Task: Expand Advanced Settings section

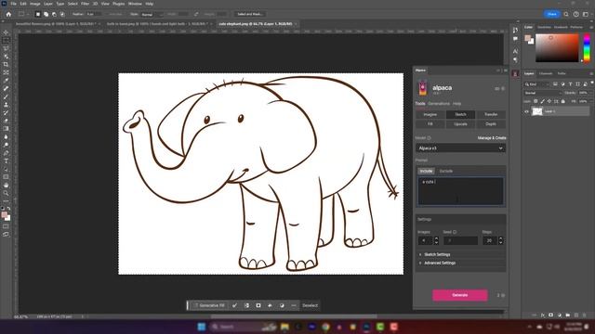Action: [439, 263]
